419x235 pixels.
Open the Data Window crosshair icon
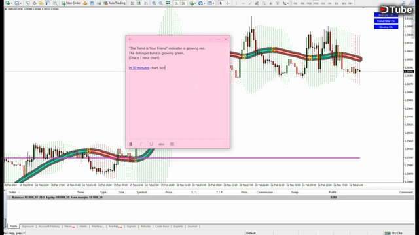click(35, 3)
